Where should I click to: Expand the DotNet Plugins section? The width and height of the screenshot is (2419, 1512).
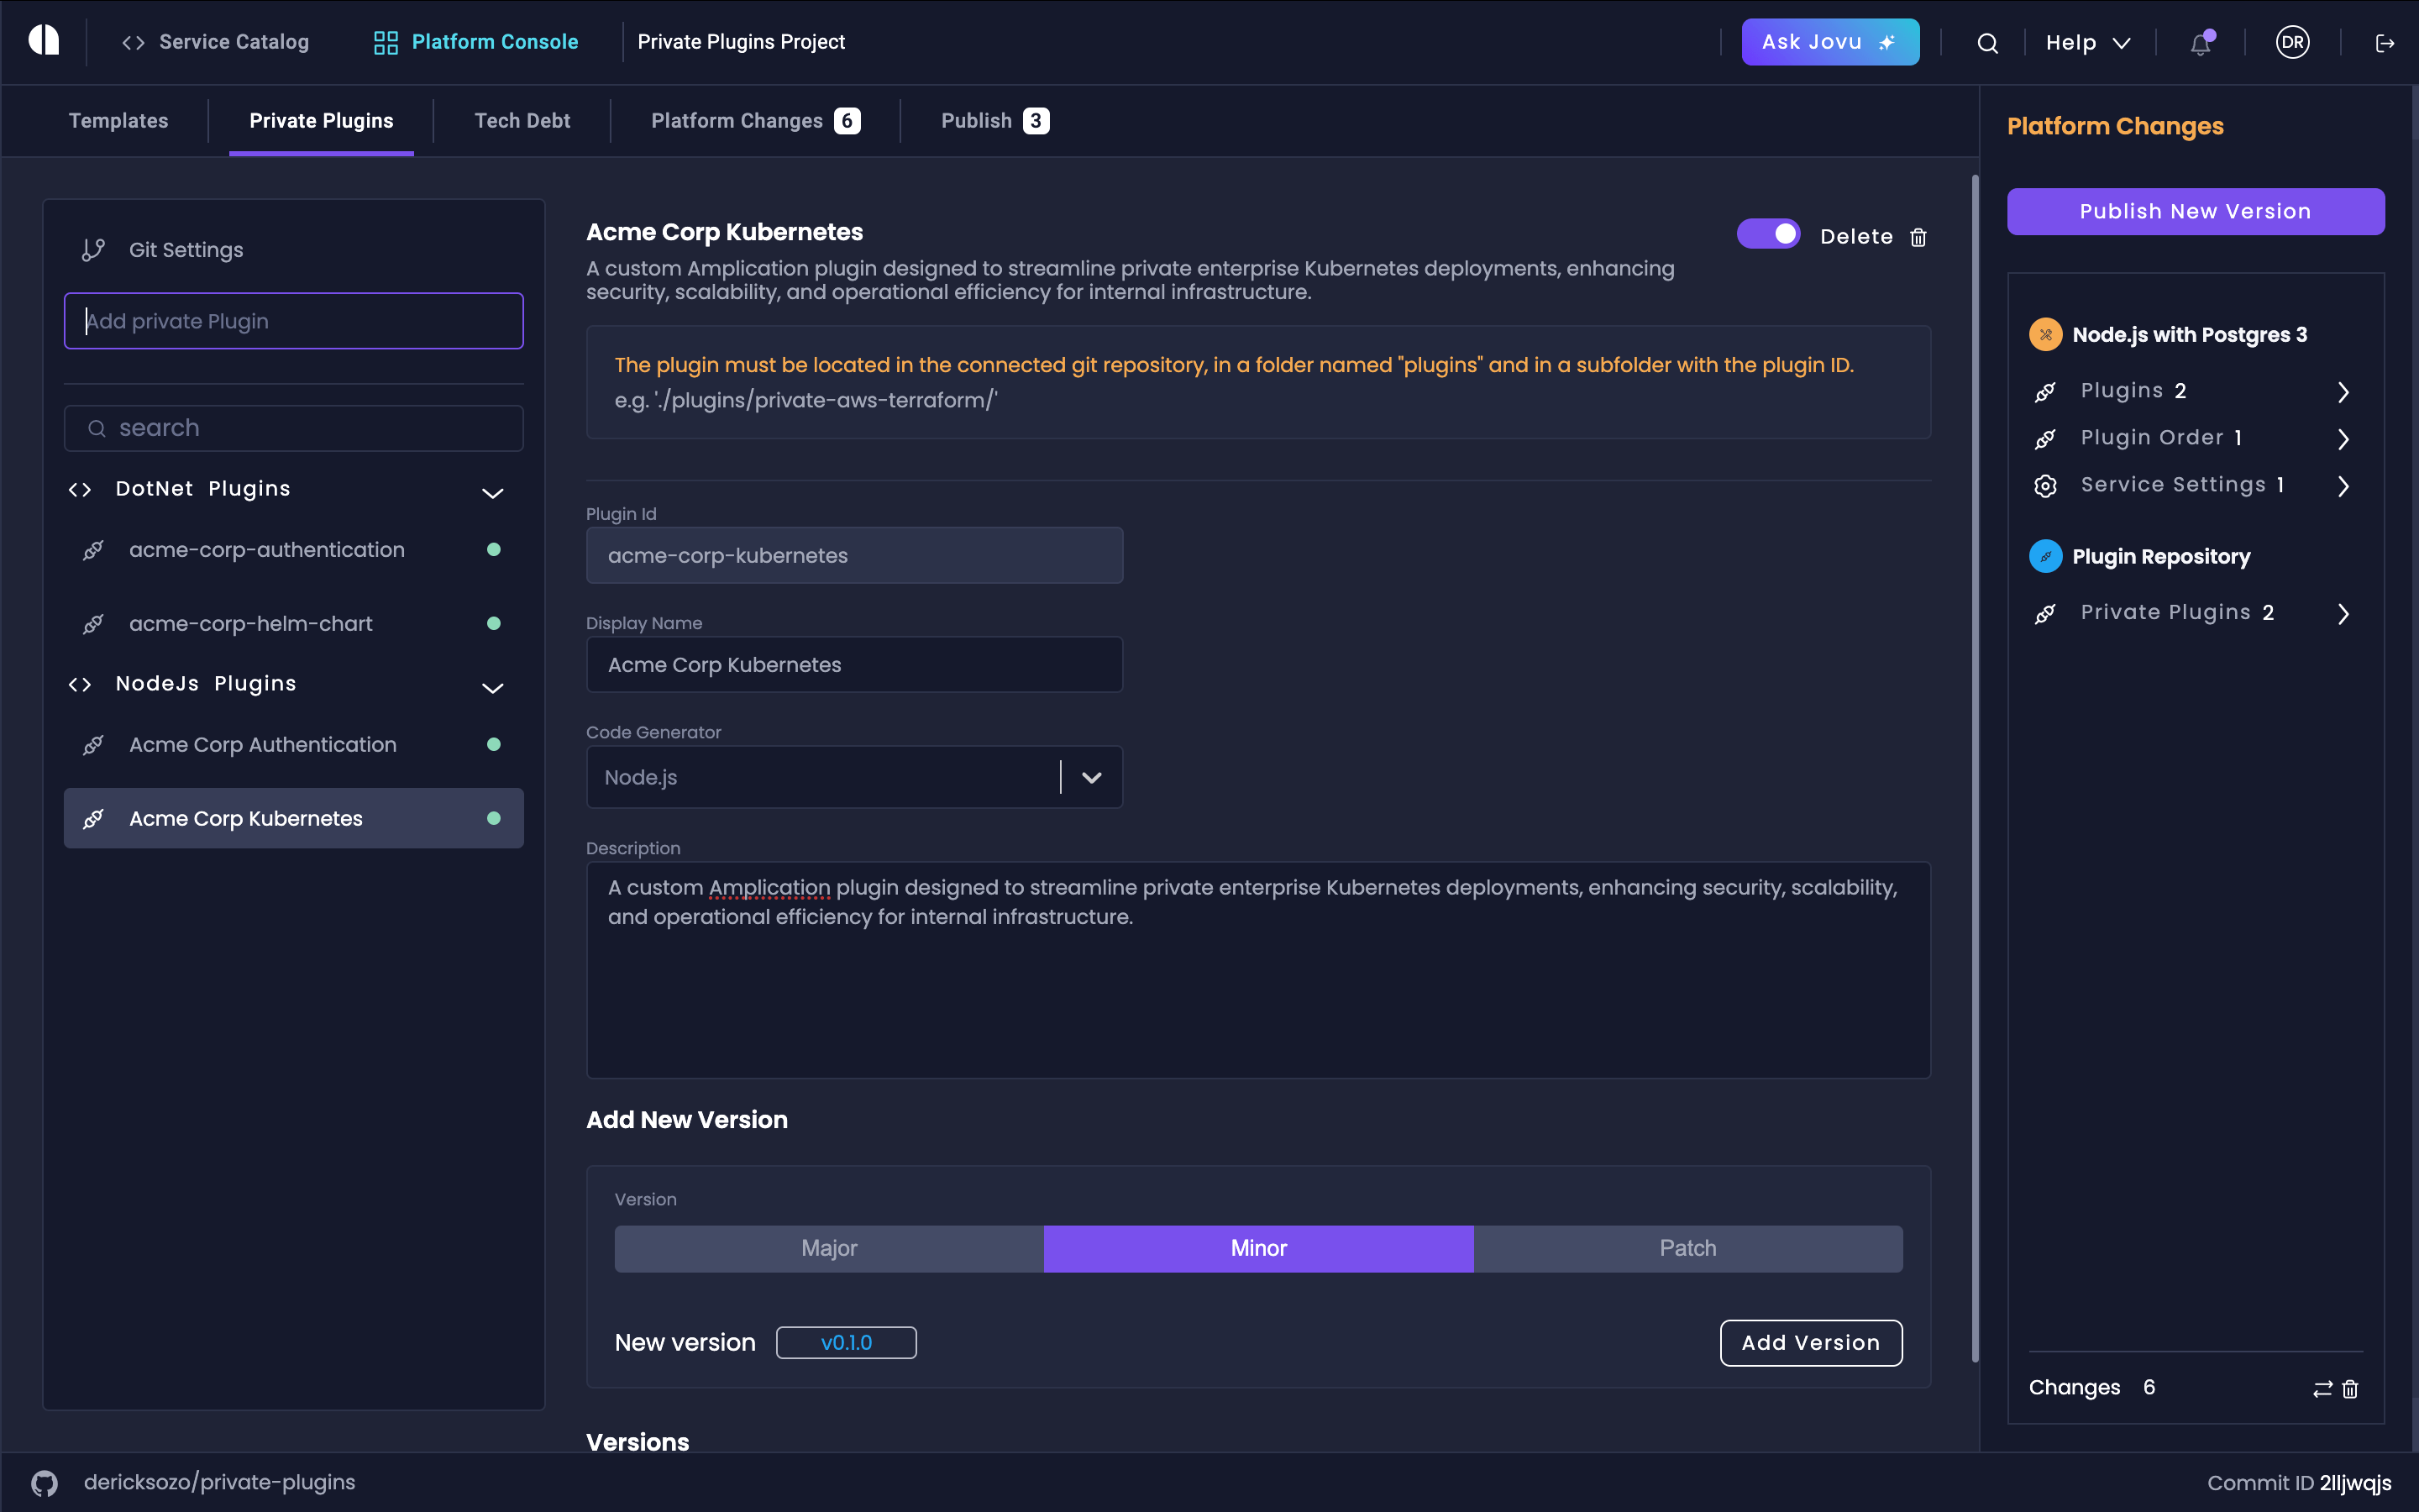[x=493, y=490]
